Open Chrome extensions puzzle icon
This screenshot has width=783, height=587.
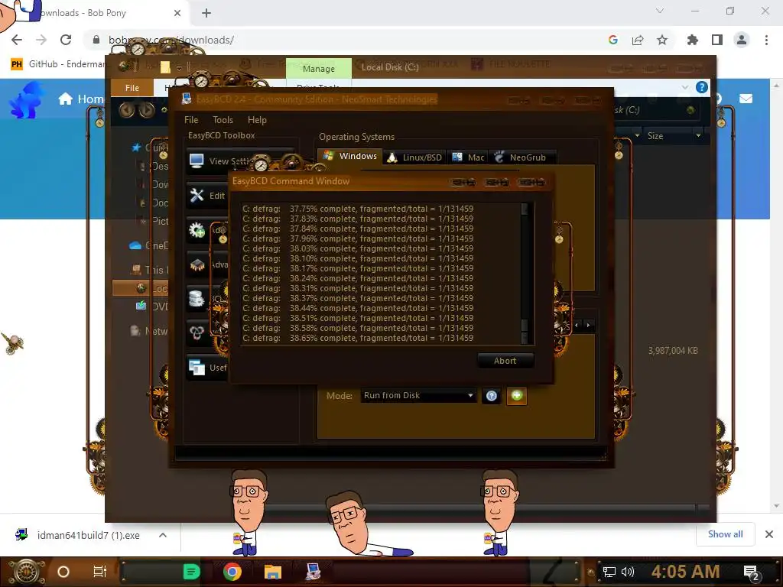pos(692,40)
